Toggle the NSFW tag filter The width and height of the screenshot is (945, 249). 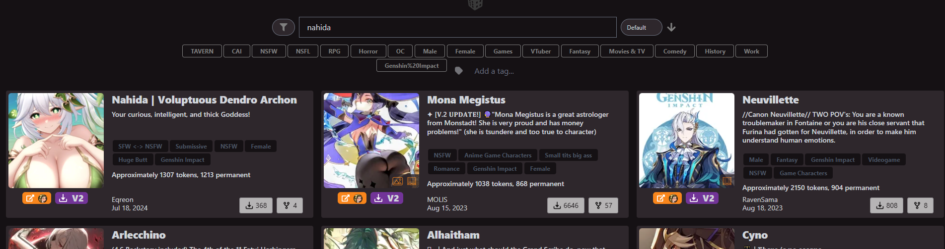269,51
